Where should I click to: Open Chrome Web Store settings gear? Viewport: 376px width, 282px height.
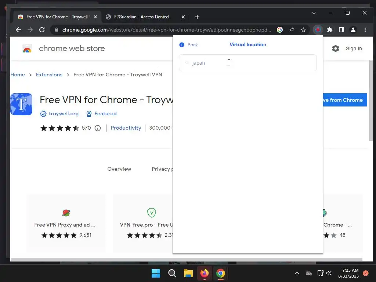(336, 48)
